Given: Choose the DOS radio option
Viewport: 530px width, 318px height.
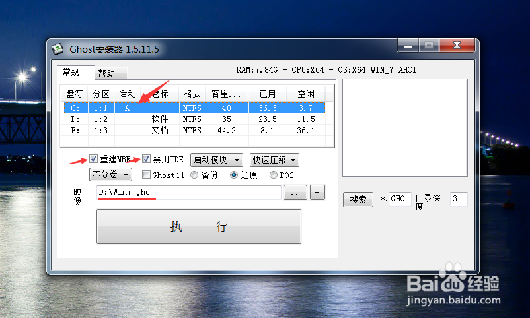Looking at the screenshot, I should coord(274,175).
